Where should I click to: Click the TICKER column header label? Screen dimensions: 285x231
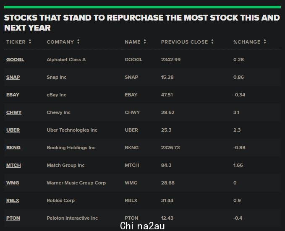(16, 42)
